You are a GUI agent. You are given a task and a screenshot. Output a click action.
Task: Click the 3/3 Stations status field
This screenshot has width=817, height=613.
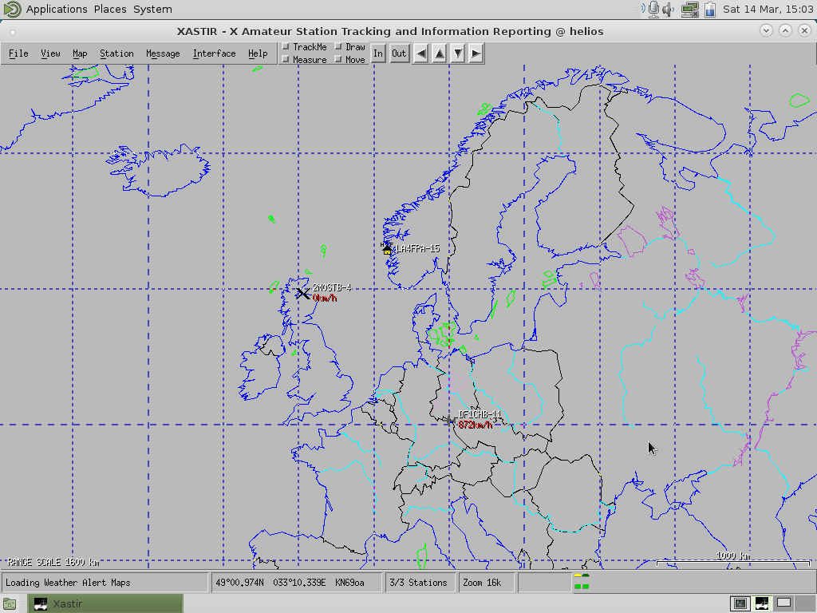[x=420, y=582]
